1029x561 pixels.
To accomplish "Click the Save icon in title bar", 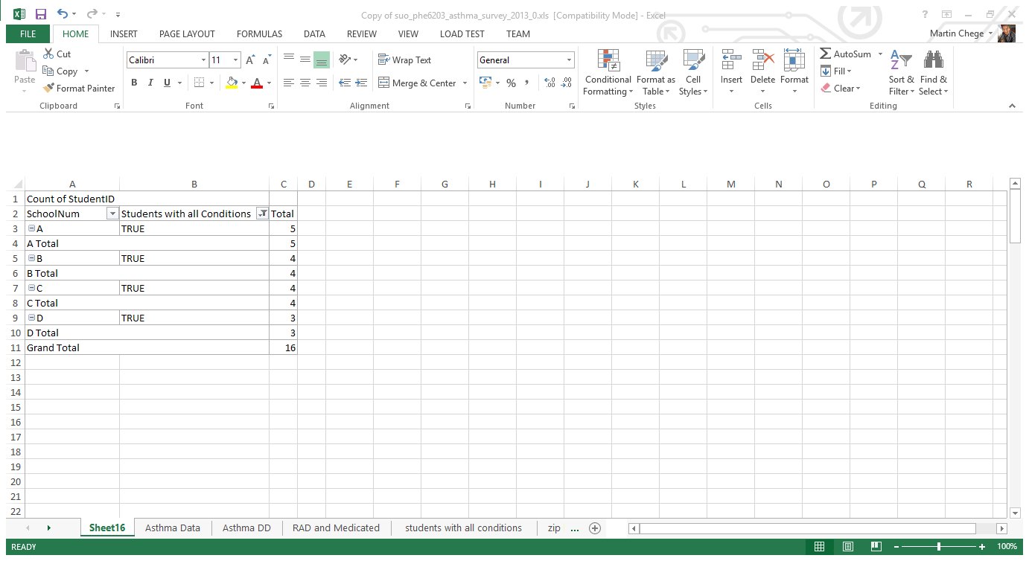I will [x=41, y=14].
